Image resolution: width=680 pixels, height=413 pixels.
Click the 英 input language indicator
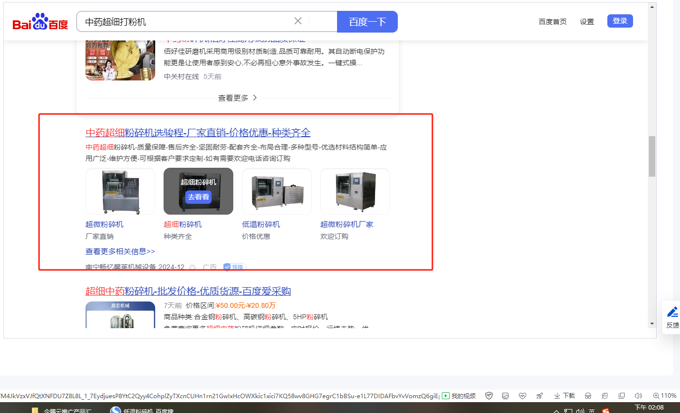click(592, 411)
